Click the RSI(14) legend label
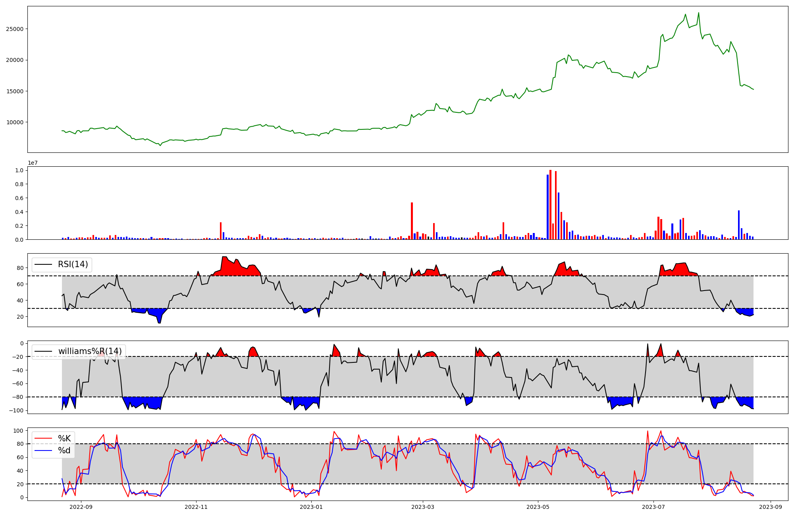The image size is (794, 516). pyautogui.click(x=73, y=264)
